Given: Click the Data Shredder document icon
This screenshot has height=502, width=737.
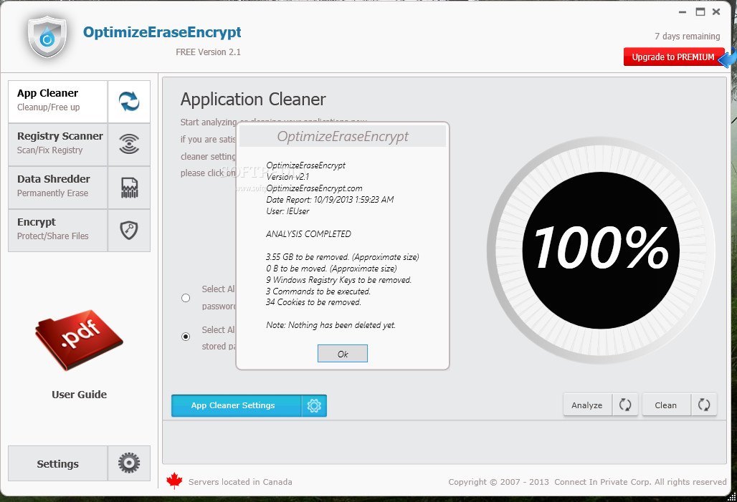Looking at the screenshot, I should coord(129,188).
